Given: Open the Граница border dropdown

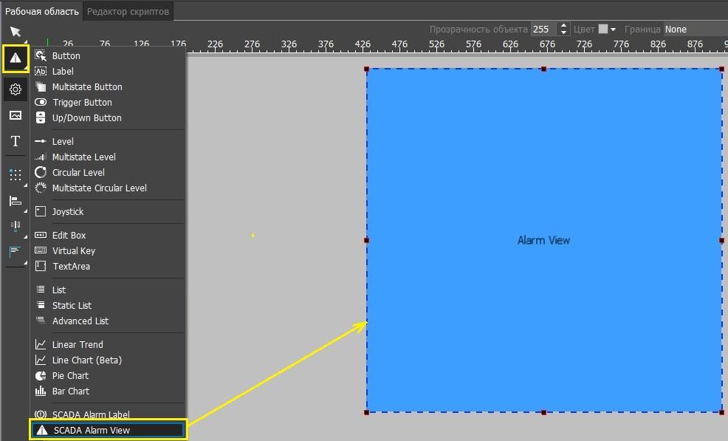Looking at the screenshot, I should (694, 30).
